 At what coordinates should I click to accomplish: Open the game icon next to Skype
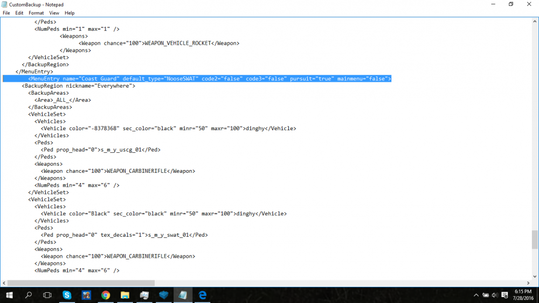[86, 295]
